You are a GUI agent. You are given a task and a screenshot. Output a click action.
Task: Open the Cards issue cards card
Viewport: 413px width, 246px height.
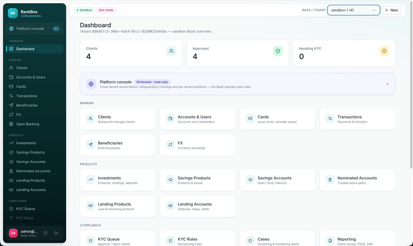coord(277,119)
